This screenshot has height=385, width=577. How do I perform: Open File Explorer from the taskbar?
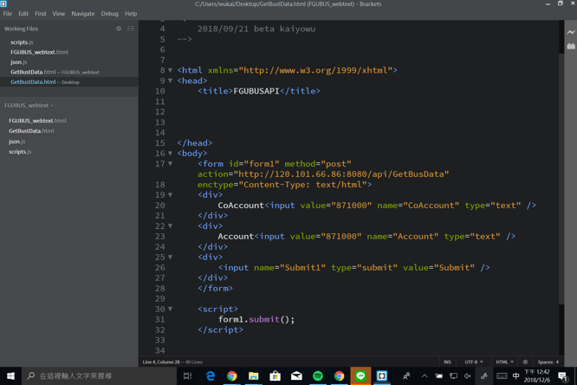click(253, 375)
